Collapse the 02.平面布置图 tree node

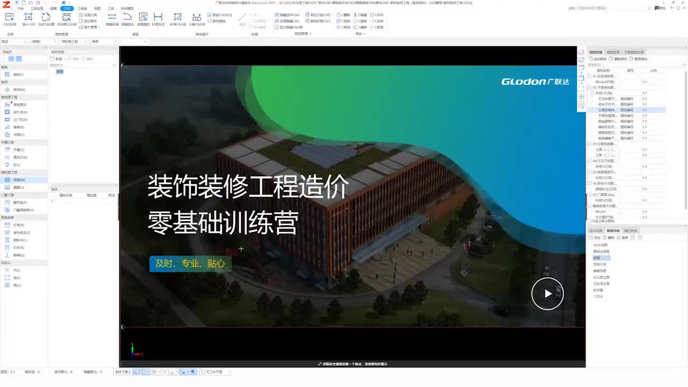[x=590, y=87]
